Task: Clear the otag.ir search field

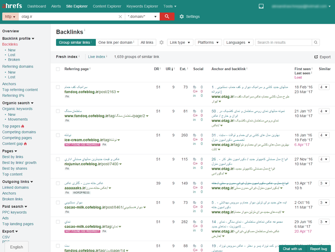Action: (x=120, y=17)
